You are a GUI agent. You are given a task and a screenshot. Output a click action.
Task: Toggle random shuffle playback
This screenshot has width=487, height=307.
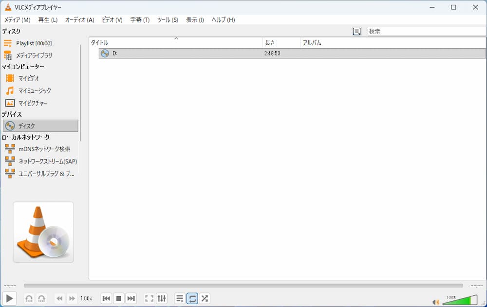click(205, 299)
